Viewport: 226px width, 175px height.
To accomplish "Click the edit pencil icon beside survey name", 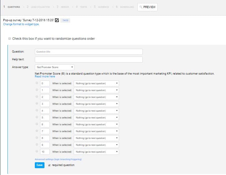I will pos(57,20).
